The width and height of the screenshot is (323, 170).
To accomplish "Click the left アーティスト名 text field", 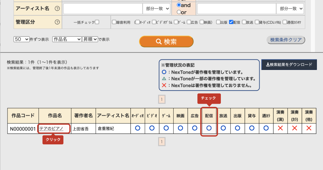I will [103, 9].
